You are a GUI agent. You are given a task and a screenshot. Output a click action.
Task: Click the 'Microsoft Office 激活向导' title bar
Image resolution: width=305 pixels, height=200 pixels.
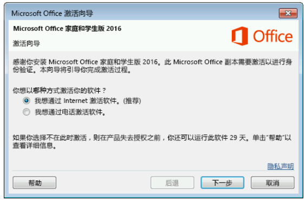(x=52, y=14)
